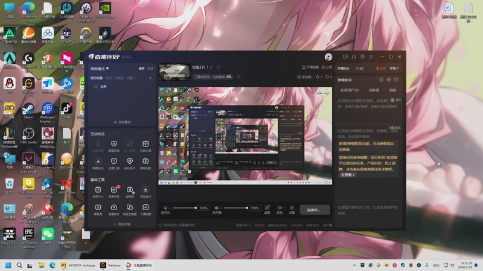This screenshot has width=483, height=271.
Task: Toggle speaker mute icon
Action: [217, 208]
